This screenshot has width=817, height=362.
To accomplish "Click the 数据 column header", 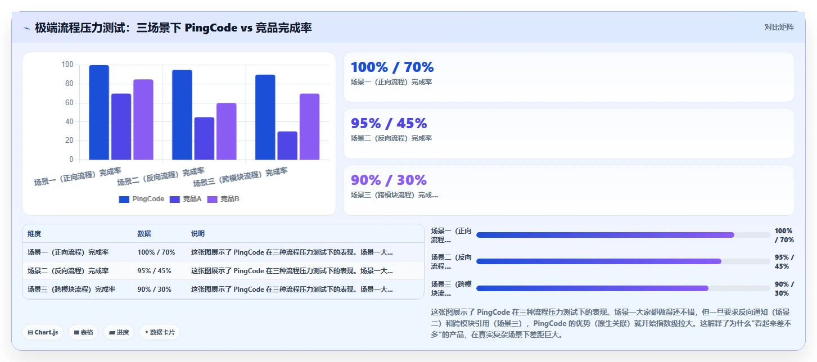I will click(x=144, y=234).
